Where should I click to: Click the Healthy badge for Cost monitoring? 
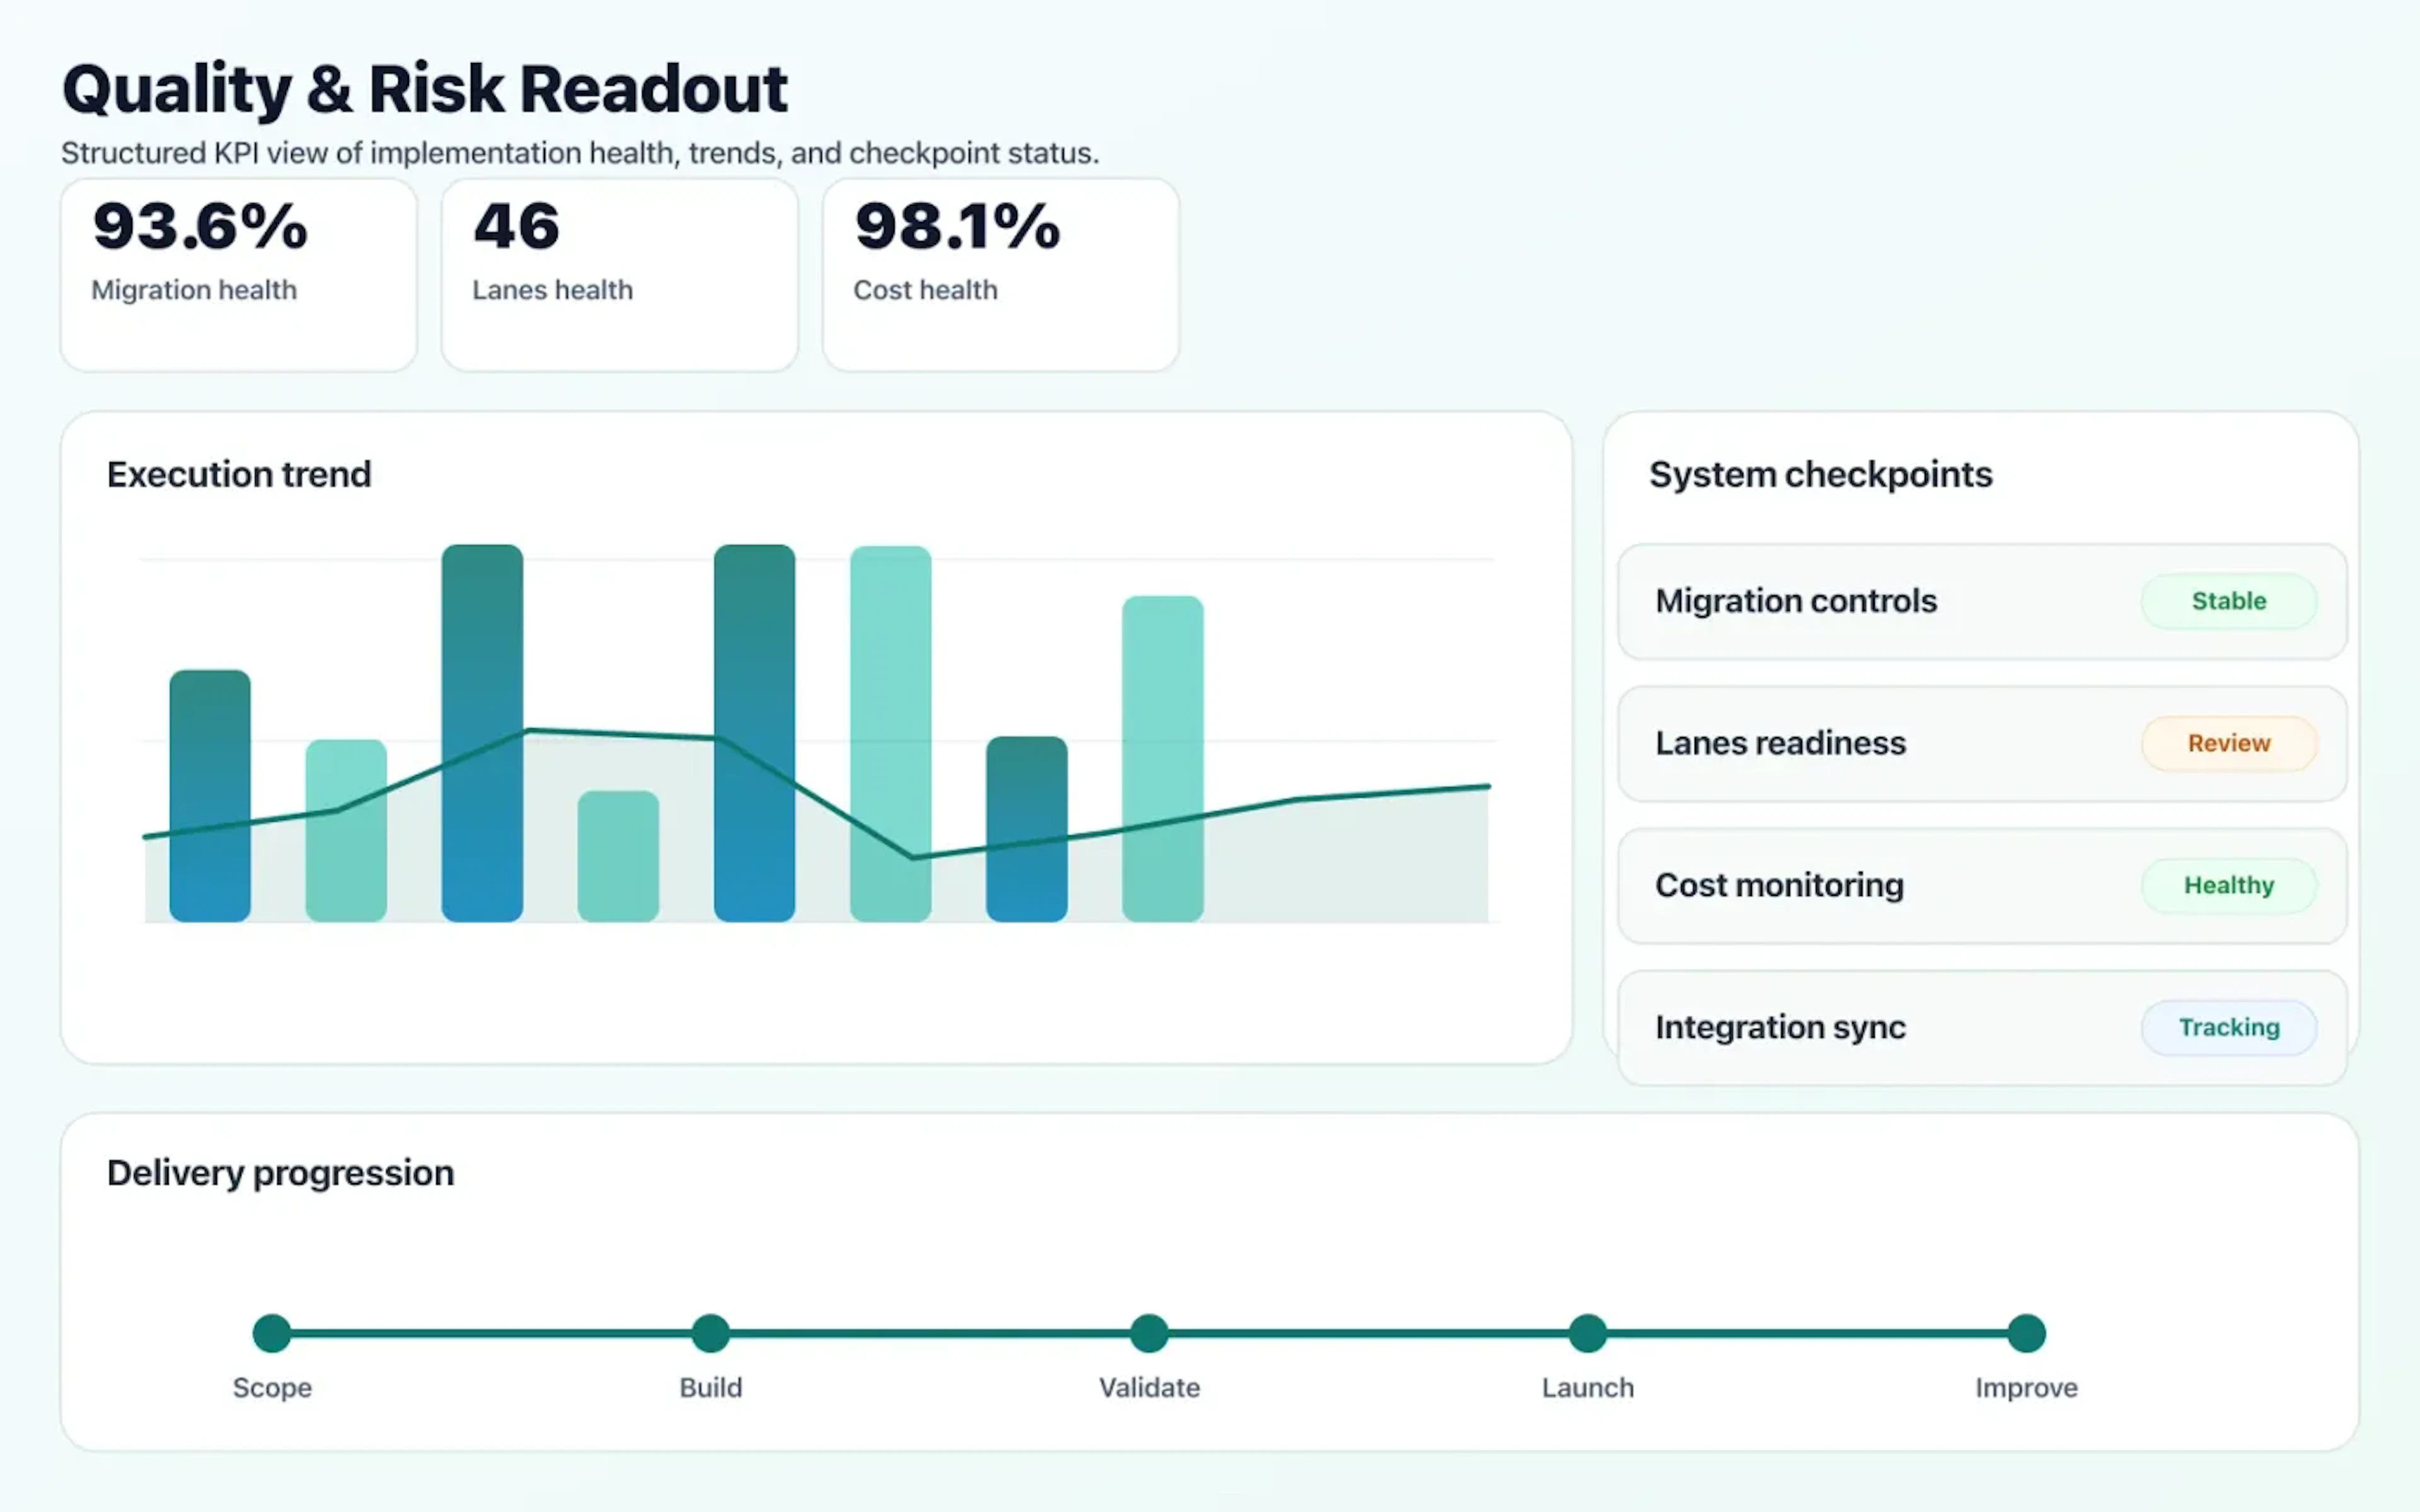coord(2229,885)
